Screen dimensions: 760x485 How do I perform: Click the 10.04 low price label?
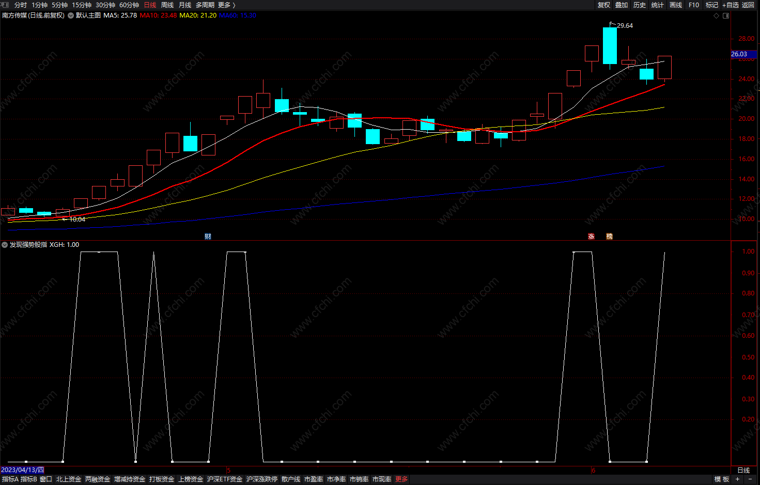77,220
